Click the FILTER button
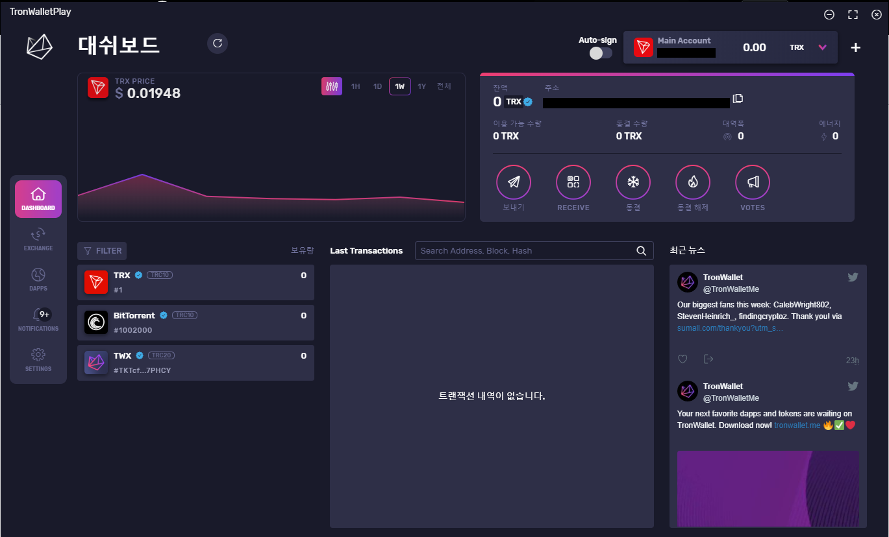Image resolution: width=889 pixels, height=537 pixels. tap(102, 251)
